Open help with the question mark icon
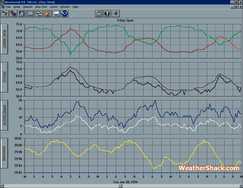 coord(107,14)
